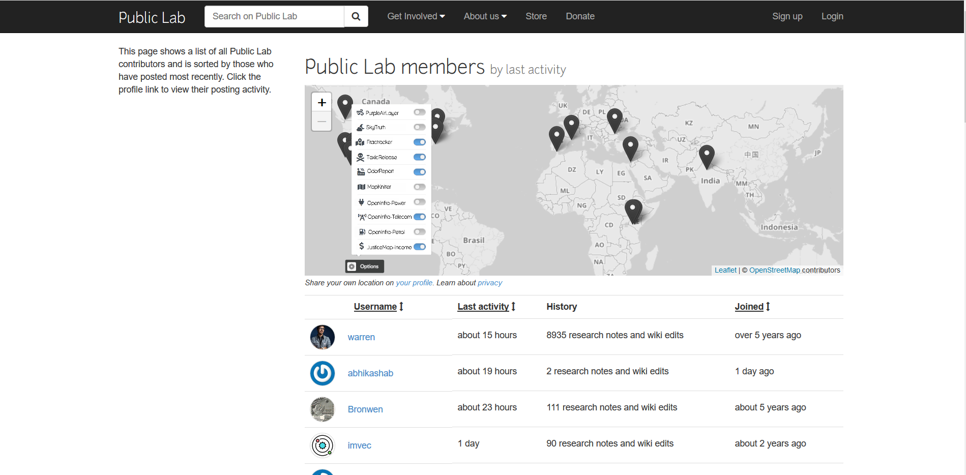Click the OpenStreetMap attribution link
Screen dimensions: 966x475
click(x=775, y=270)
